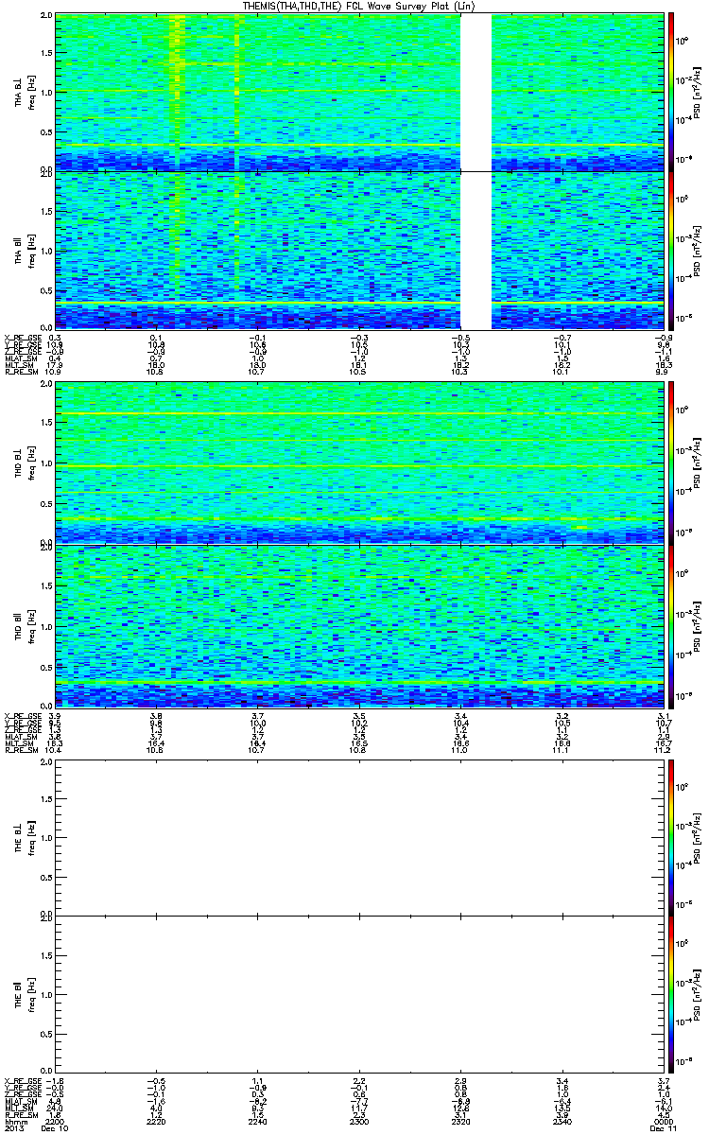Click the 0000 time tick label

[665, 1122]
